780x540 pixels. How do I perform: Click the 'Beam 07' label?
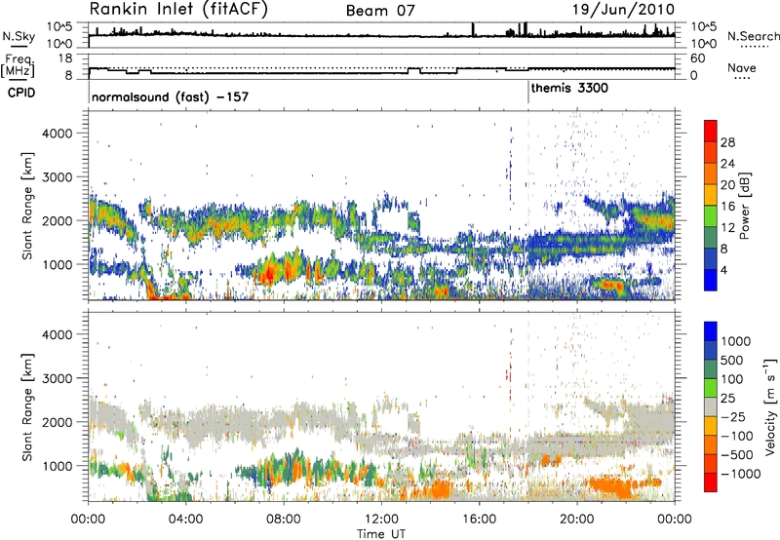point(380,11)
